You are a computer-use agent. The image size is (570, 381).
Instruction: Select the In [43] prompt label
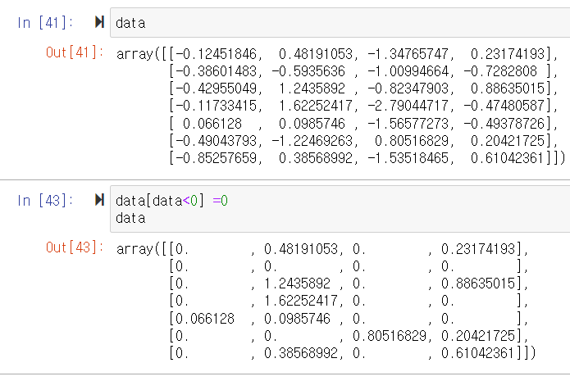coord(45,200)
